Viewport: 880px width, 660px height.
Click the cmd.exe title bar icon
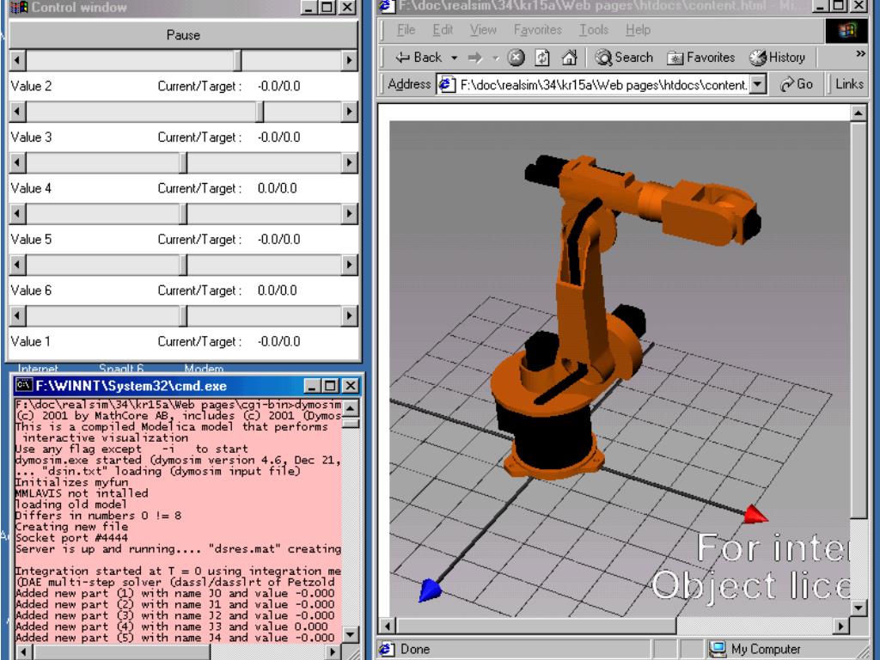click(x=23, y=386)
